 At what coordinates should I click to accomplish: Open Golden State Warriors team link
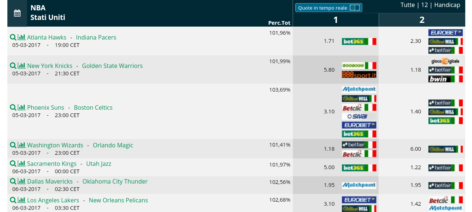(112, 66)
